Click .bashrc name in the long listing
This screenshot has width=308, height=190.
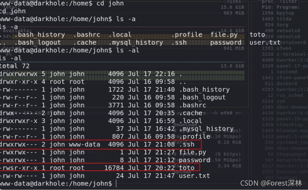[192, 105]
